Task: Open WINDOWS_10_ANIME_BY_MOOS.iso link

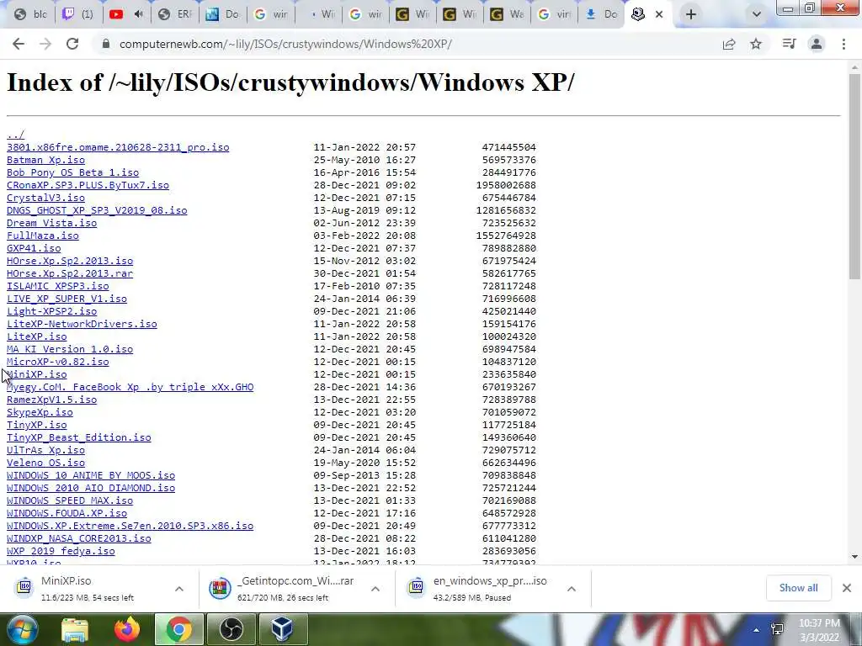Action: click(91, 475)
